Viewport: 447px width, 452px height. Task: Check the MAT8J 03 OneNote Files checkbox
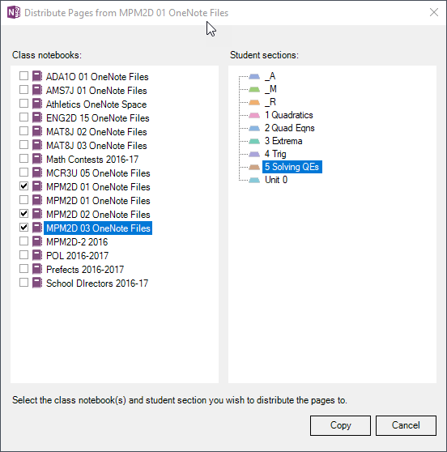(24, 145)
